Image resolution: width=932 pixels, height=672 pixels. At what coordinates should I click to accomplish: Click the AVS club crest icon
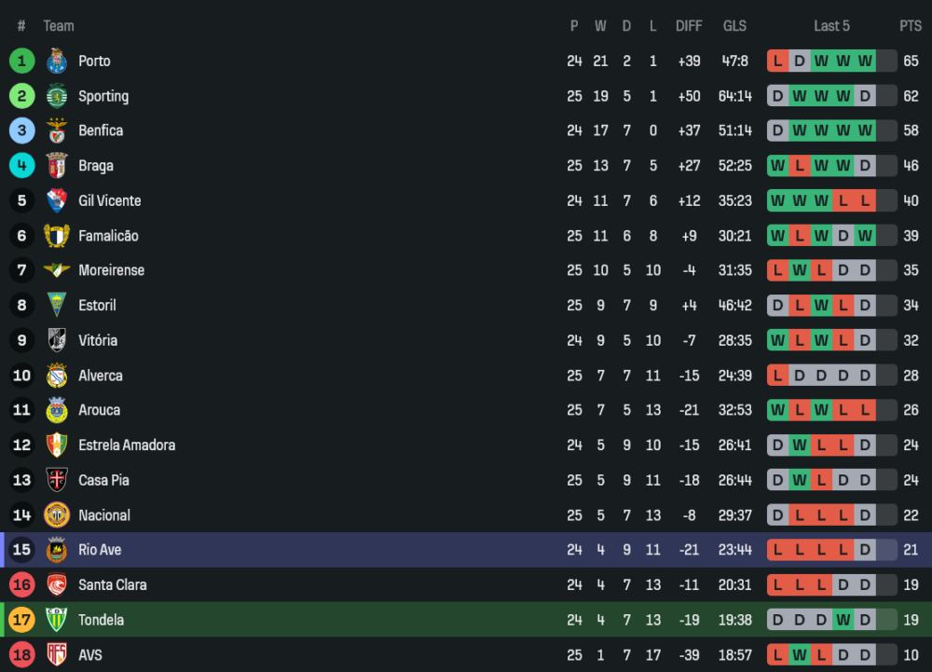[57, 654]
